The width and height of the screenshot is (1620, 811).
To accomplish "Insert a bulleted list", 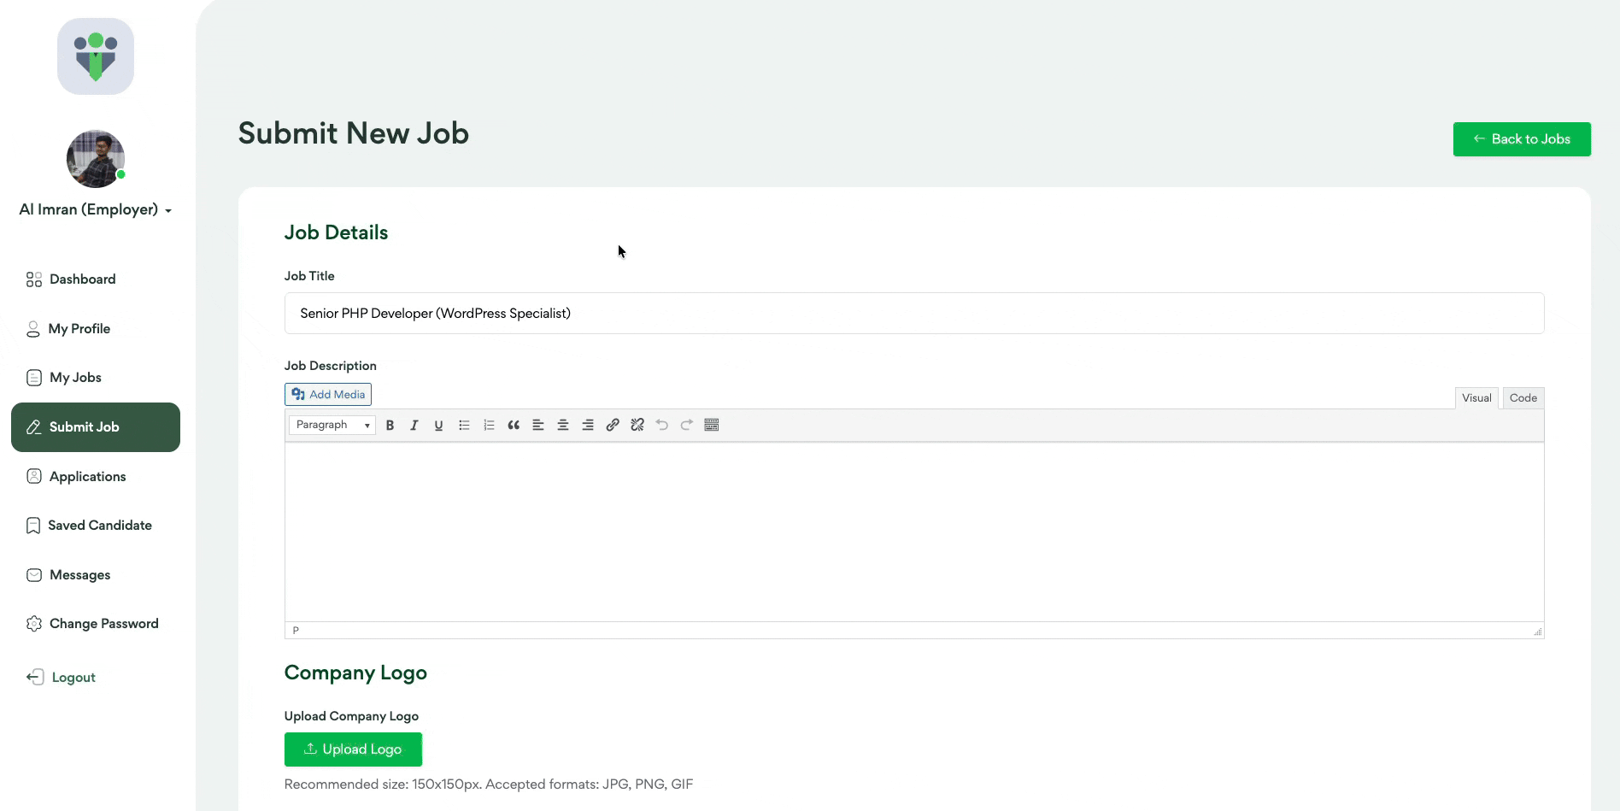I will coord(464,426).
